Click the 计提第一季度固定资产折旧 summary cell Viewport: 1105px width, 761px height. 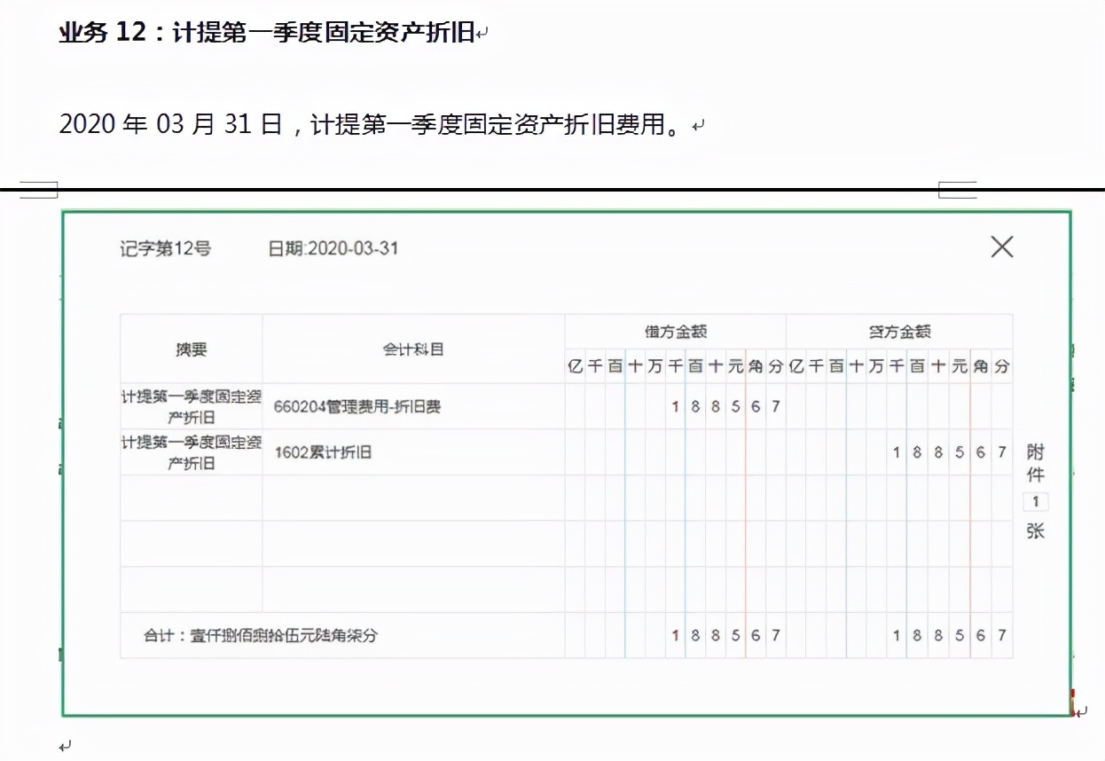(x=189, y=406)
